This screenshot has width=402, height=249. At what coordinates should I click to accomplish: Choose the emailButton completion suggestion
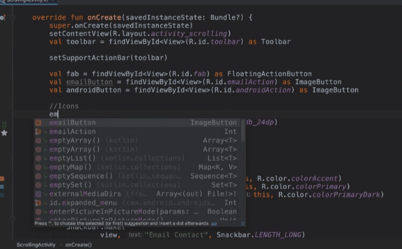pyautogui.click(x=137, y=123)
